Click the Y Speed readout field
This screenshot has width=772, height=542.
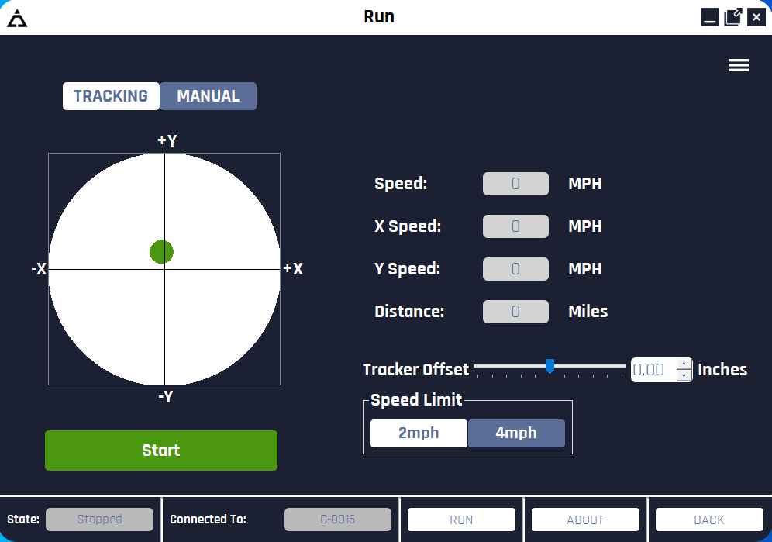pyautogui.click(x=515, y=269)
